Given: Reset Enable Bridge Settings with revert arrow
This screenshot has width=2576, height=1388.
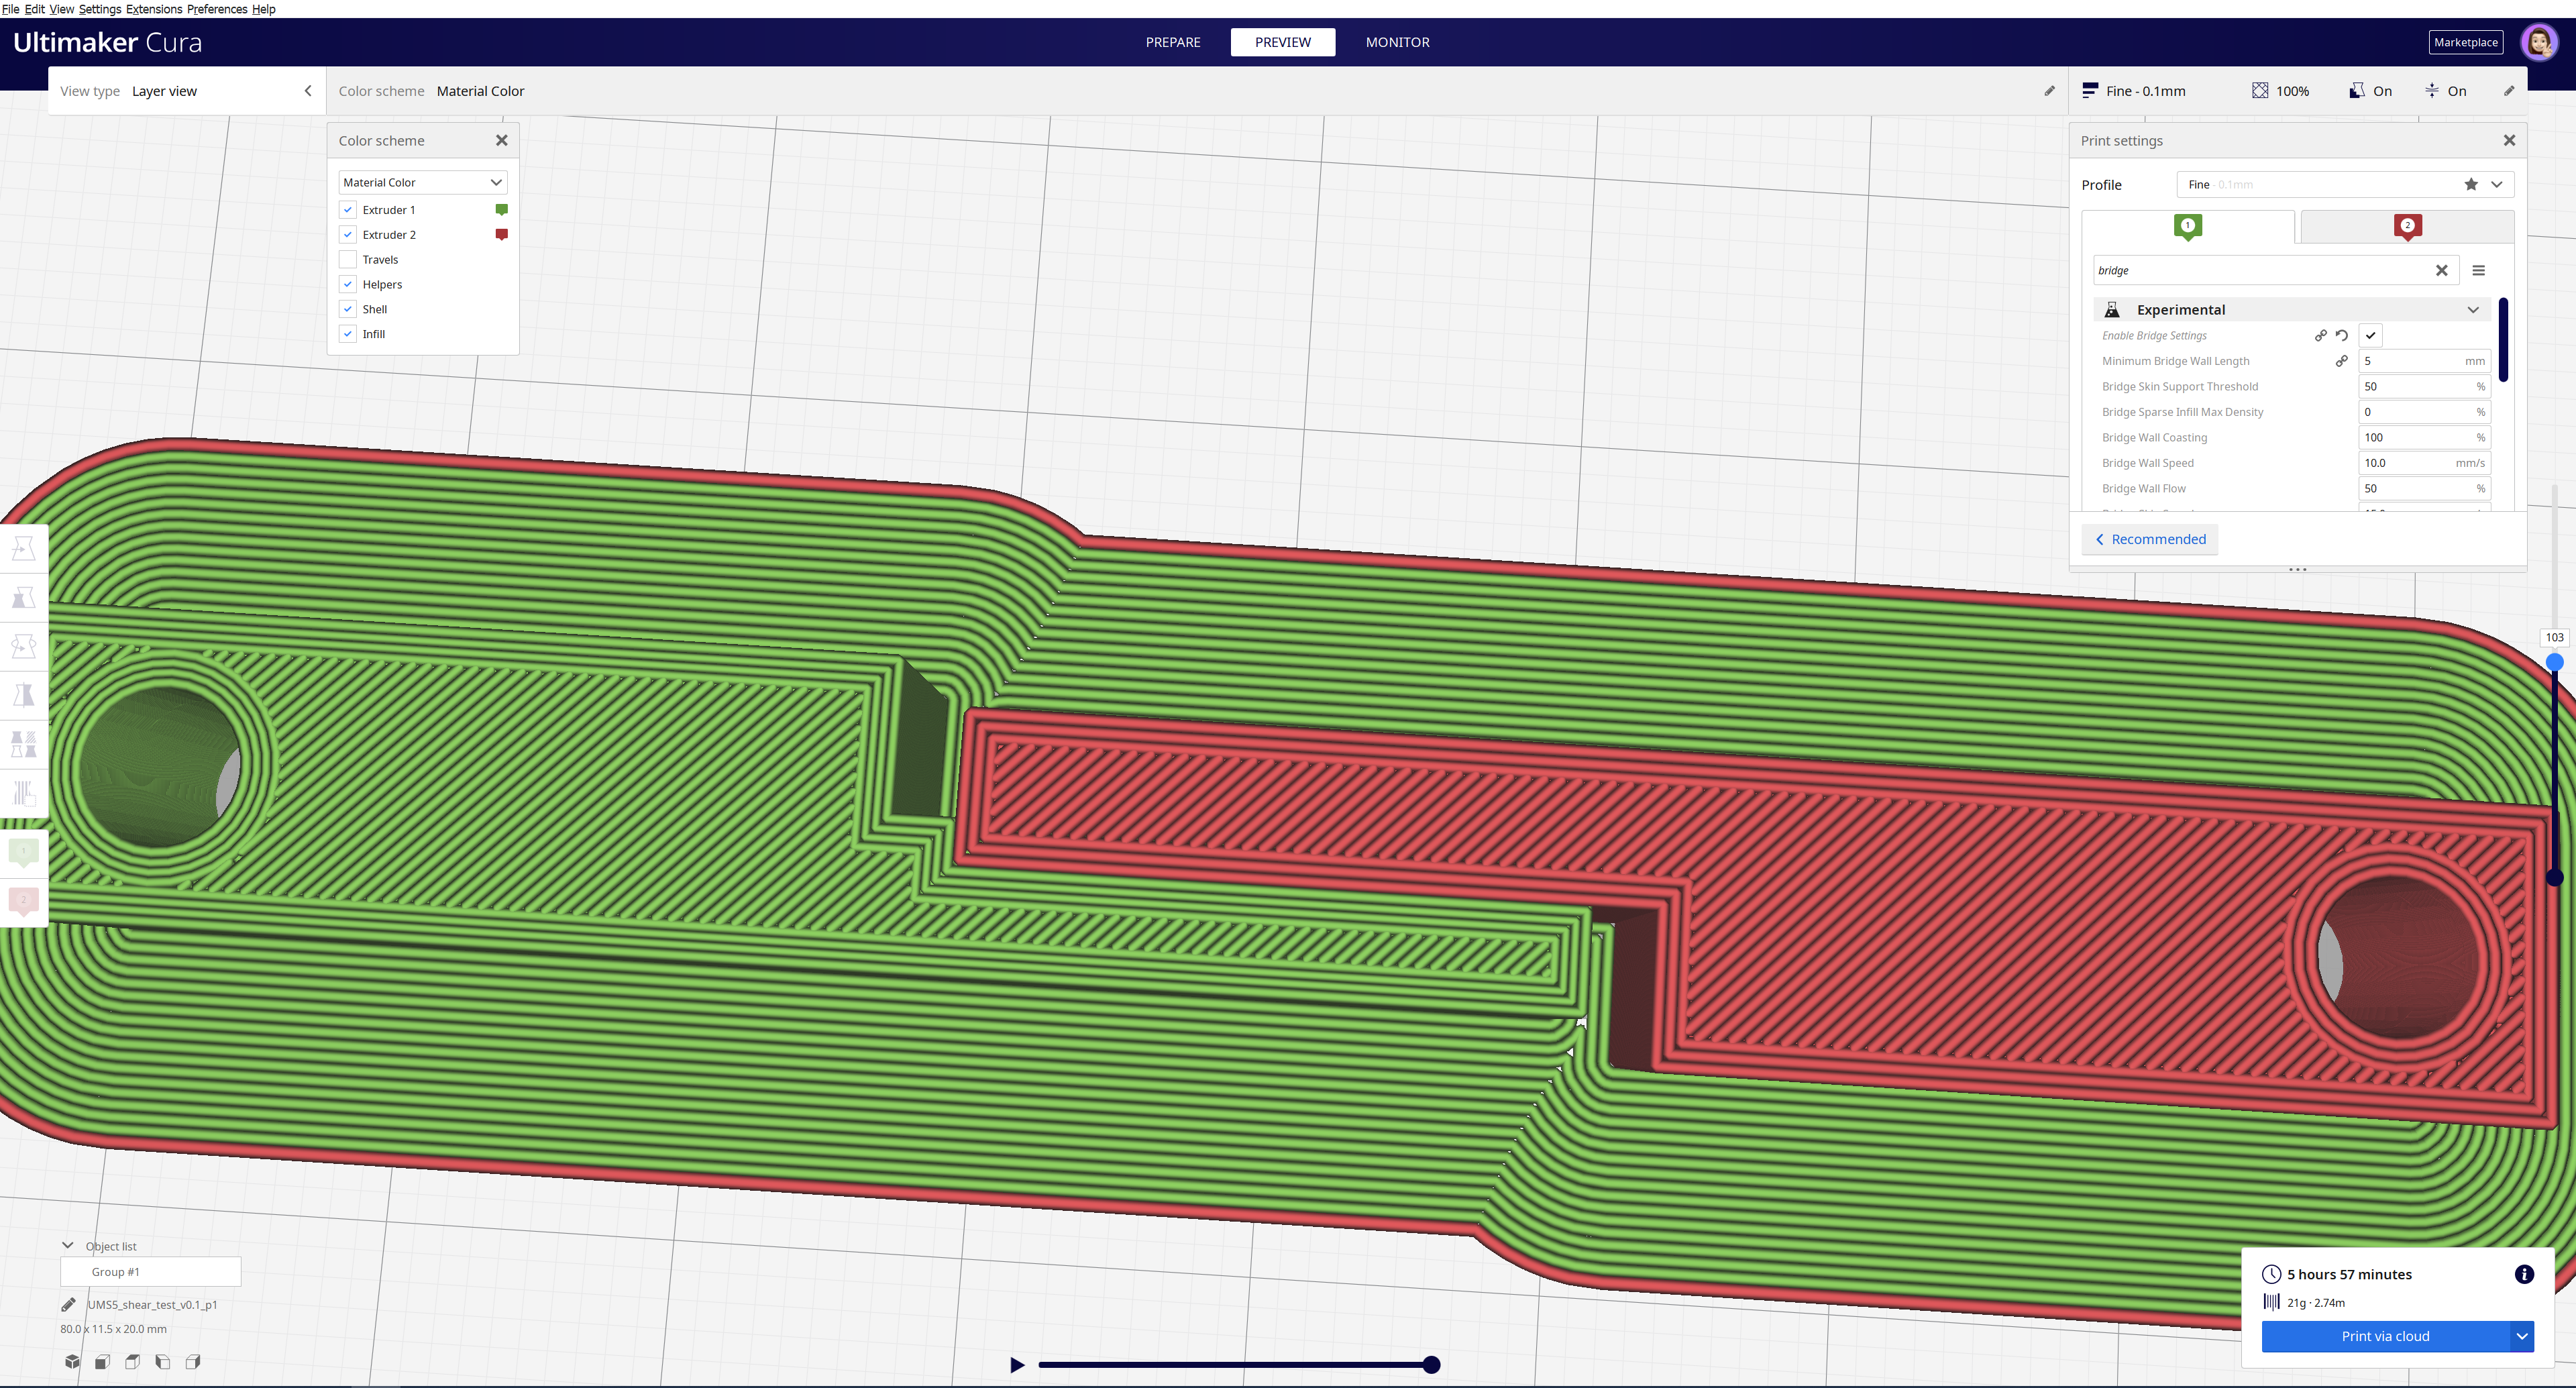Looking at the screenshot, I should pos(2342,336).
